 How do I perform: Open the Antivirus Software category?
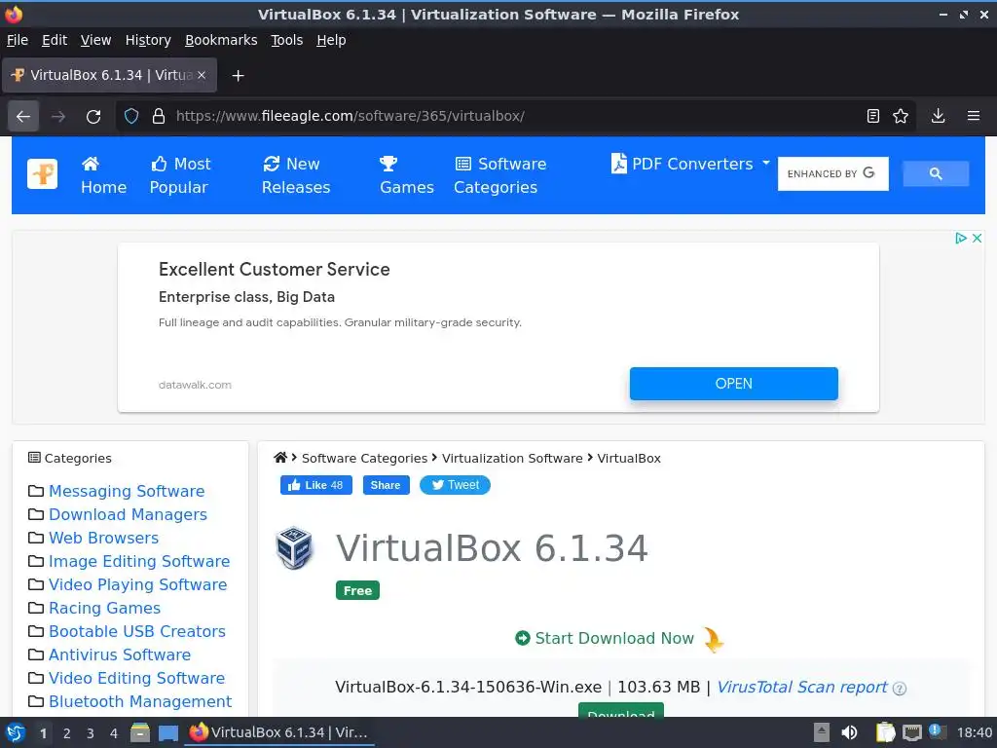120,655
